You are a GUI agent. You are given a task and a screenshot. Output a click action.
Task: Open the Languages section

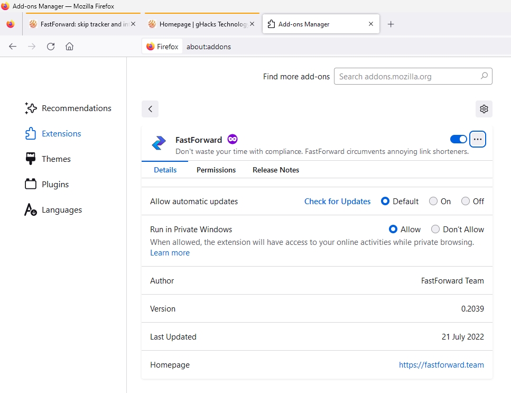[x=62, y=209]
